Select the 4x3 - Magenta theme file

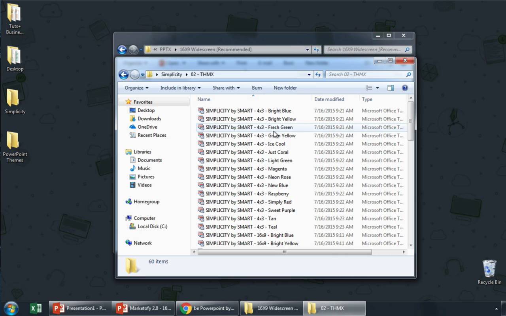tap(246, 169)
